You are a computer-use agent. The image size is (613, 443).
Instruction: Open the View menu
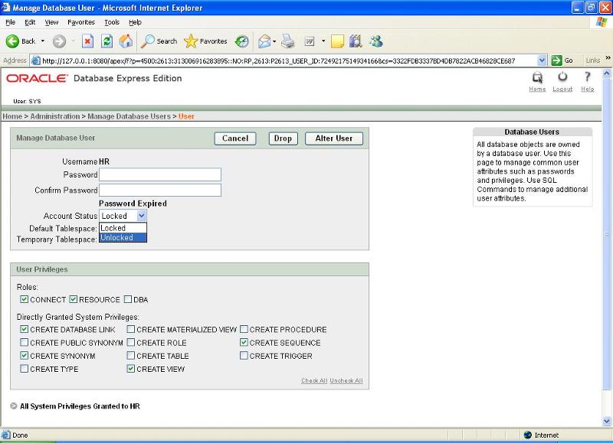point(51,22)
